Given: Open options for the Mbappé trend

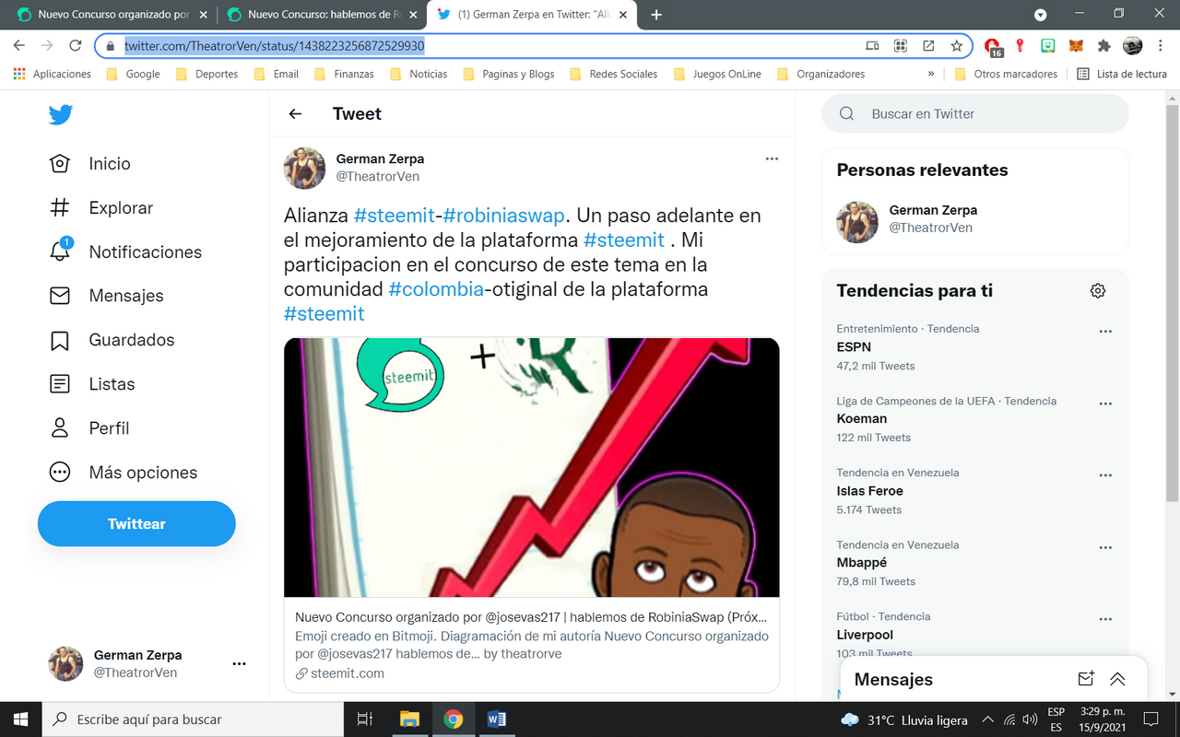Looking at the screenshot, I should (1105, 547).
